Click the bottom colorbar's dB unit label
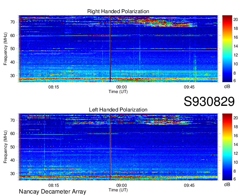Viewport: 242px width, 196px height. click(227, 184)
